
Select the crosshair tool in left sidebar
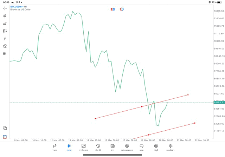point(5,8)
